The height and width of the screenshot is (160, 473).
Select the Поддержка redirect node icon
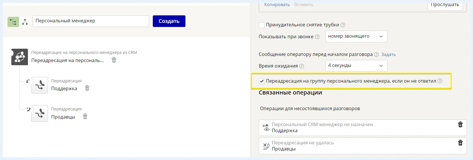(x=40, y=85)
